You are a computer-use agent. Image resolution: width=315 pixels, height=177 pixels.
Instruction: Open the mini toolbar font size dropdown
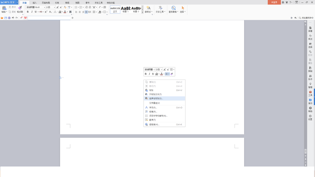[x=161, y=69]
